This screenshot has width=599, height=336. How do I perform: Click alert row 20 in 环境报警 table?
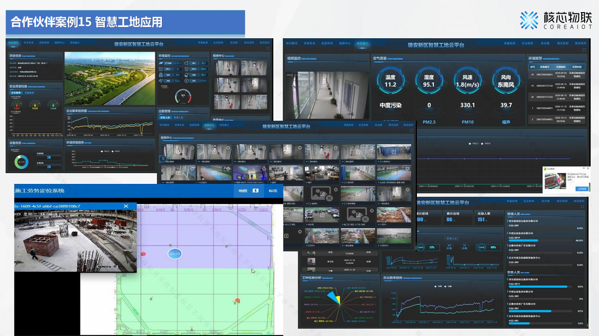(557, 97)
